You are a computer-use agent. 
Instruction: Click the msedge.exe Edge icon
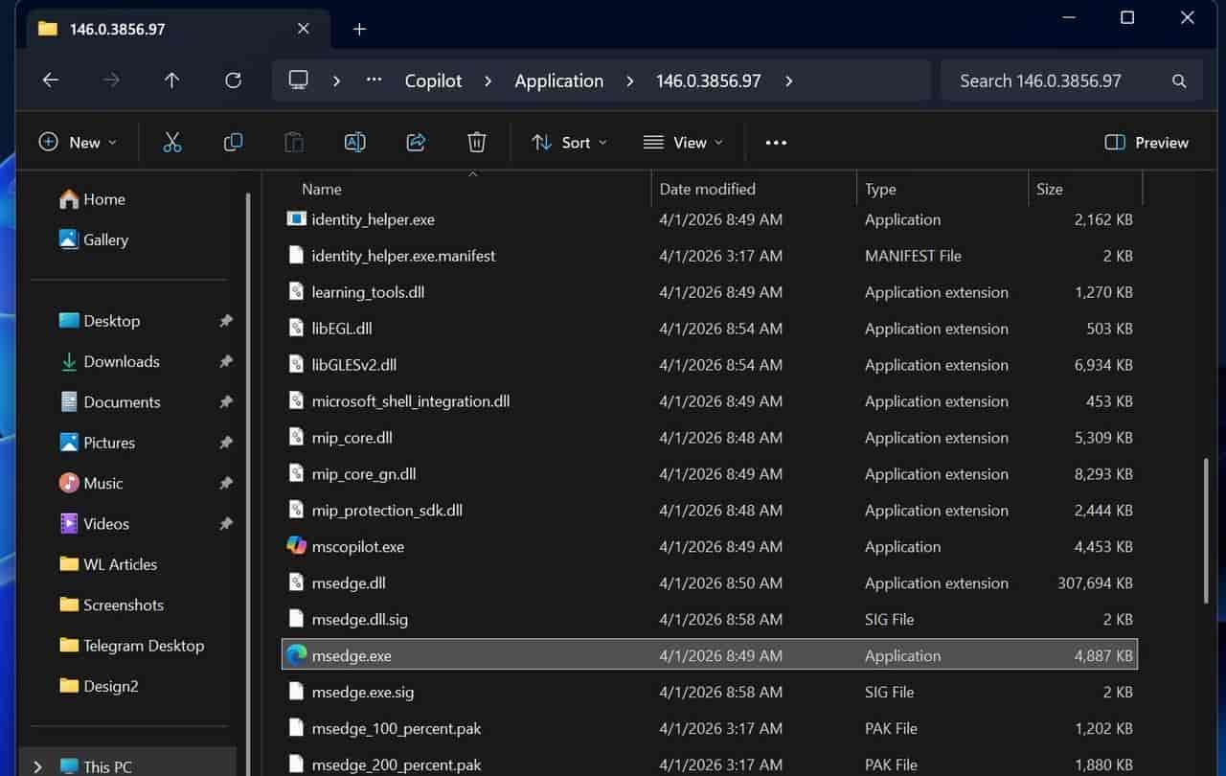297,655
